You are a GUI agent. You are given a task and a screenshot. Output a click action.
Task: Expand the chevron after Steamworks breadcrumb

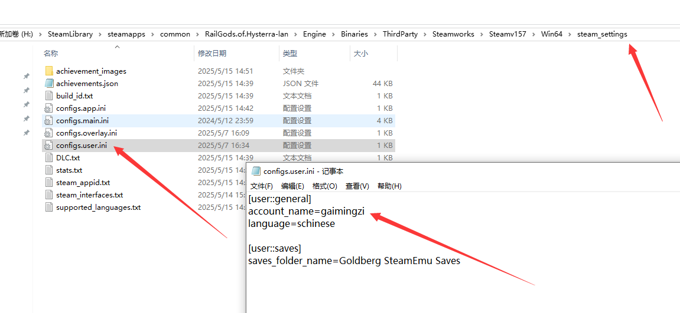[482, 34]
